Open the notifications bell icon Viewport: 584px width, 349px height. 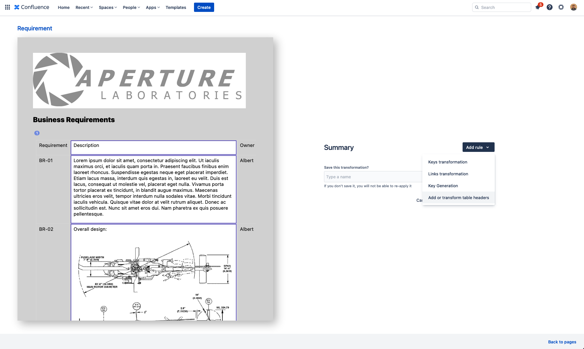538,7
